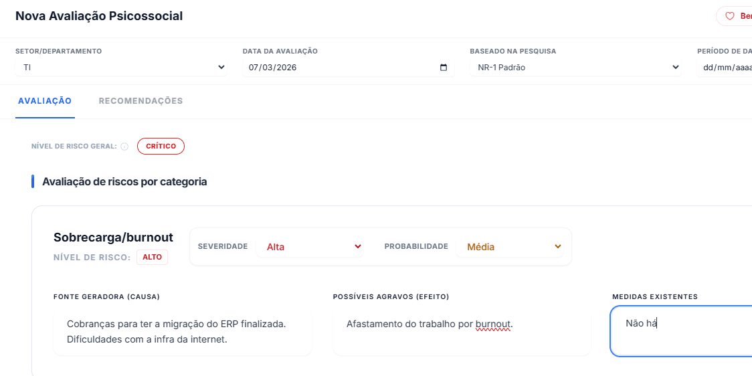Click the MEDIDAS EXISTENTES label
This screenshot has width=752, height=376.
click(655, 297)
